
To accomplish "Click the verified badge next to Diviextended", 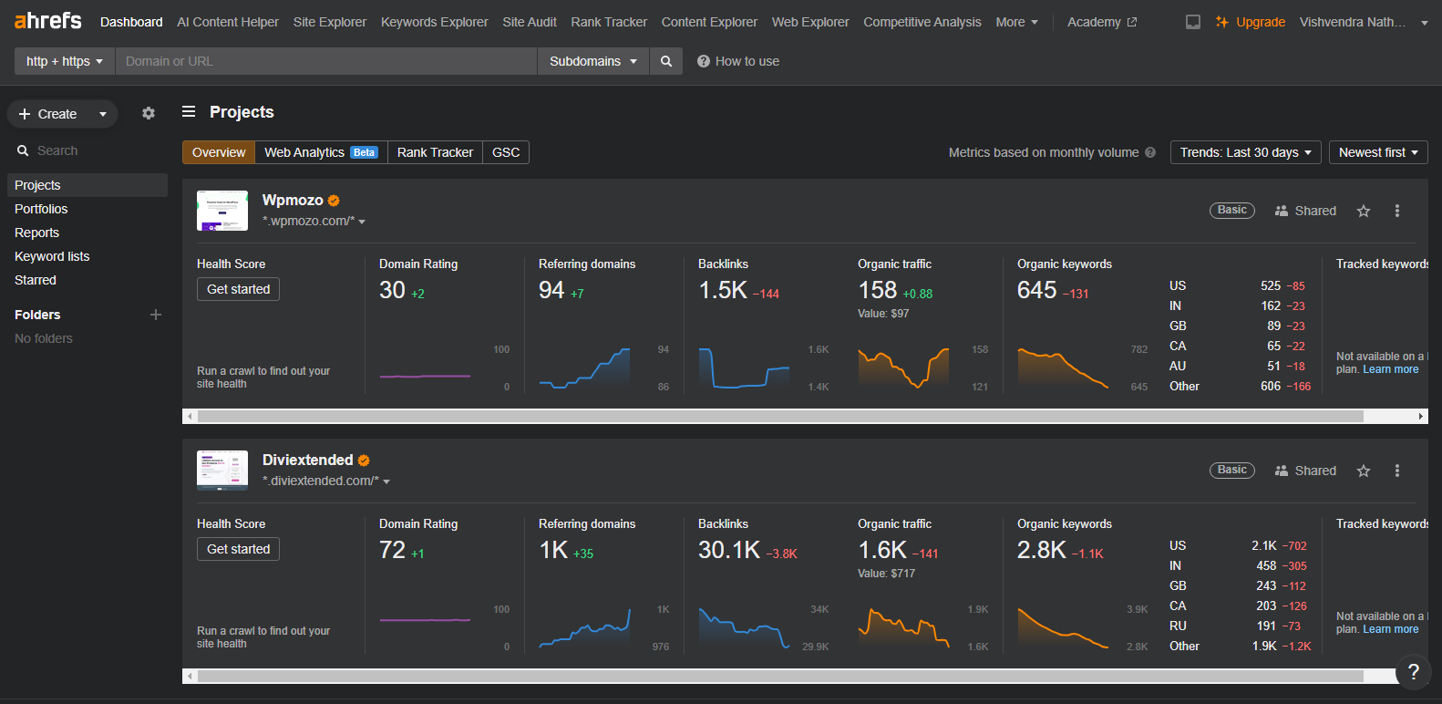I will pos(364,461).
